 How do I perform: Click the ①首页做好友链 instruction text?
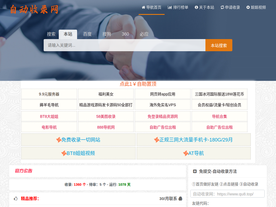click(205, 184)
